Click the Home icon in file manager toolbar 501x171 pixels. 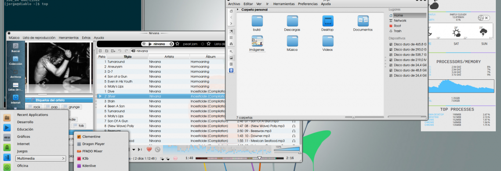coord(231,11)
